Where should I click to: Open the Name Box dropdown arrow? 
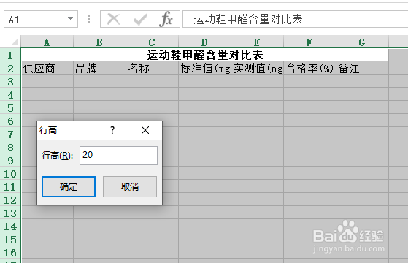[70, 18]
